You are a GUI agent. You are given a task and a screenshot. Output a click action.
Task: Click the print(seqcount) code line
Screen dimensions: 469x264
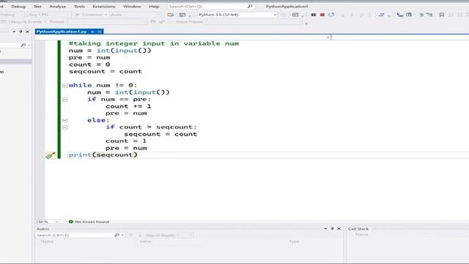click(103, 155)
